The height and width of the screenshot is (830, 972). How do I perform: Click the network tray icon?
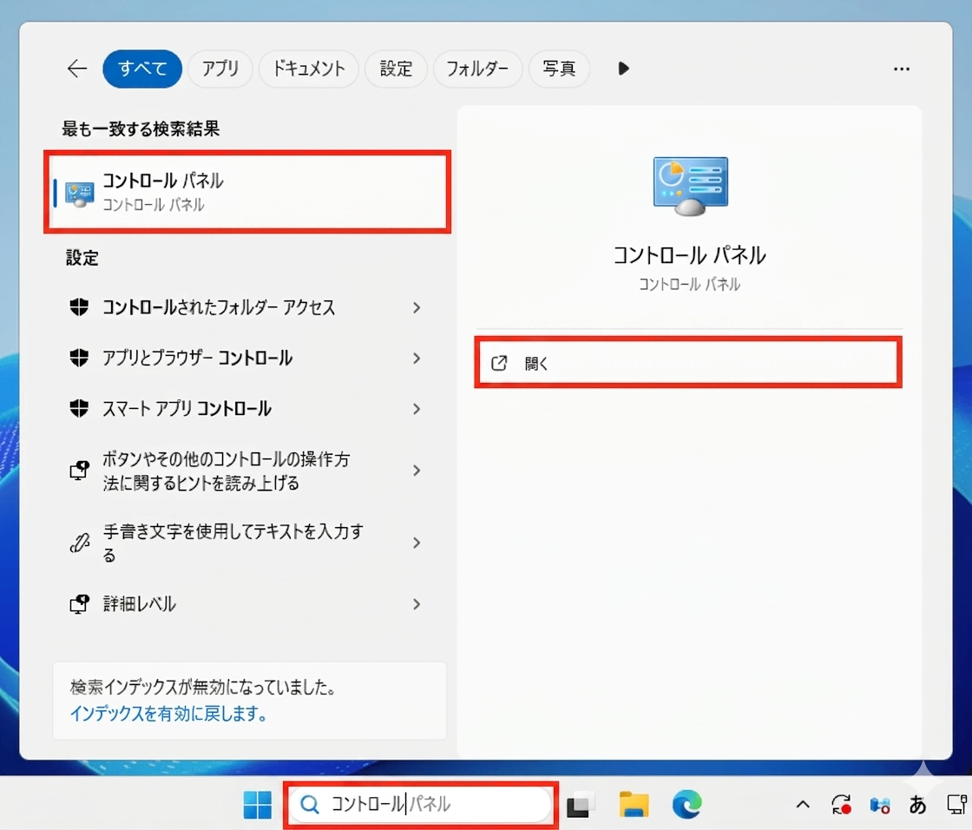[x=880, y=805]
